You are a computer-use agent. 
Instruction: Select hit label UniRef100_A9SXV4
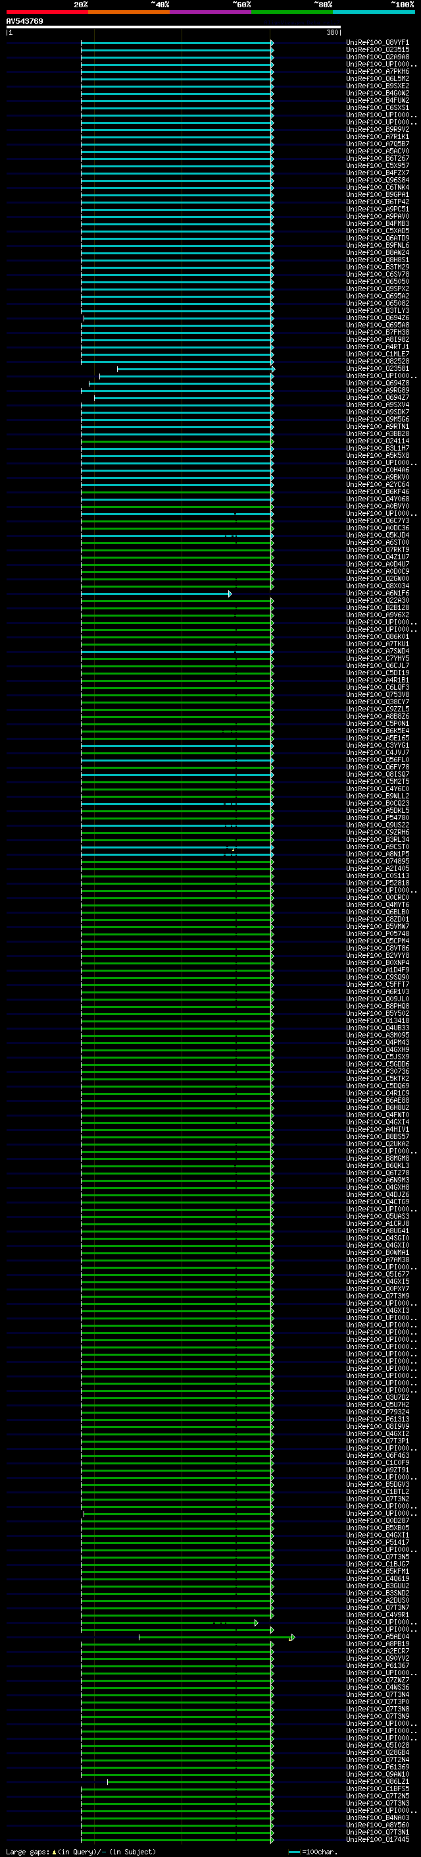click(378, 404)
